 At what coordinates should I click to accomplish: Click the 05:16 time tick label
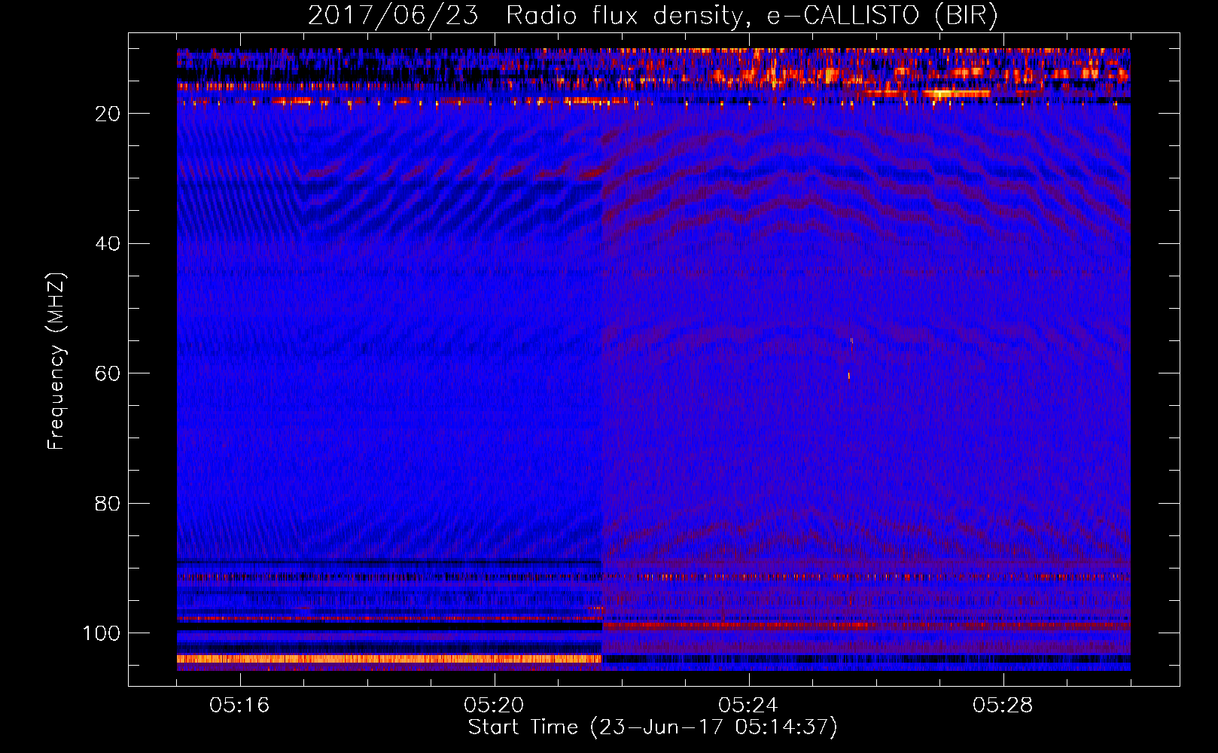[x=239, y=706]
